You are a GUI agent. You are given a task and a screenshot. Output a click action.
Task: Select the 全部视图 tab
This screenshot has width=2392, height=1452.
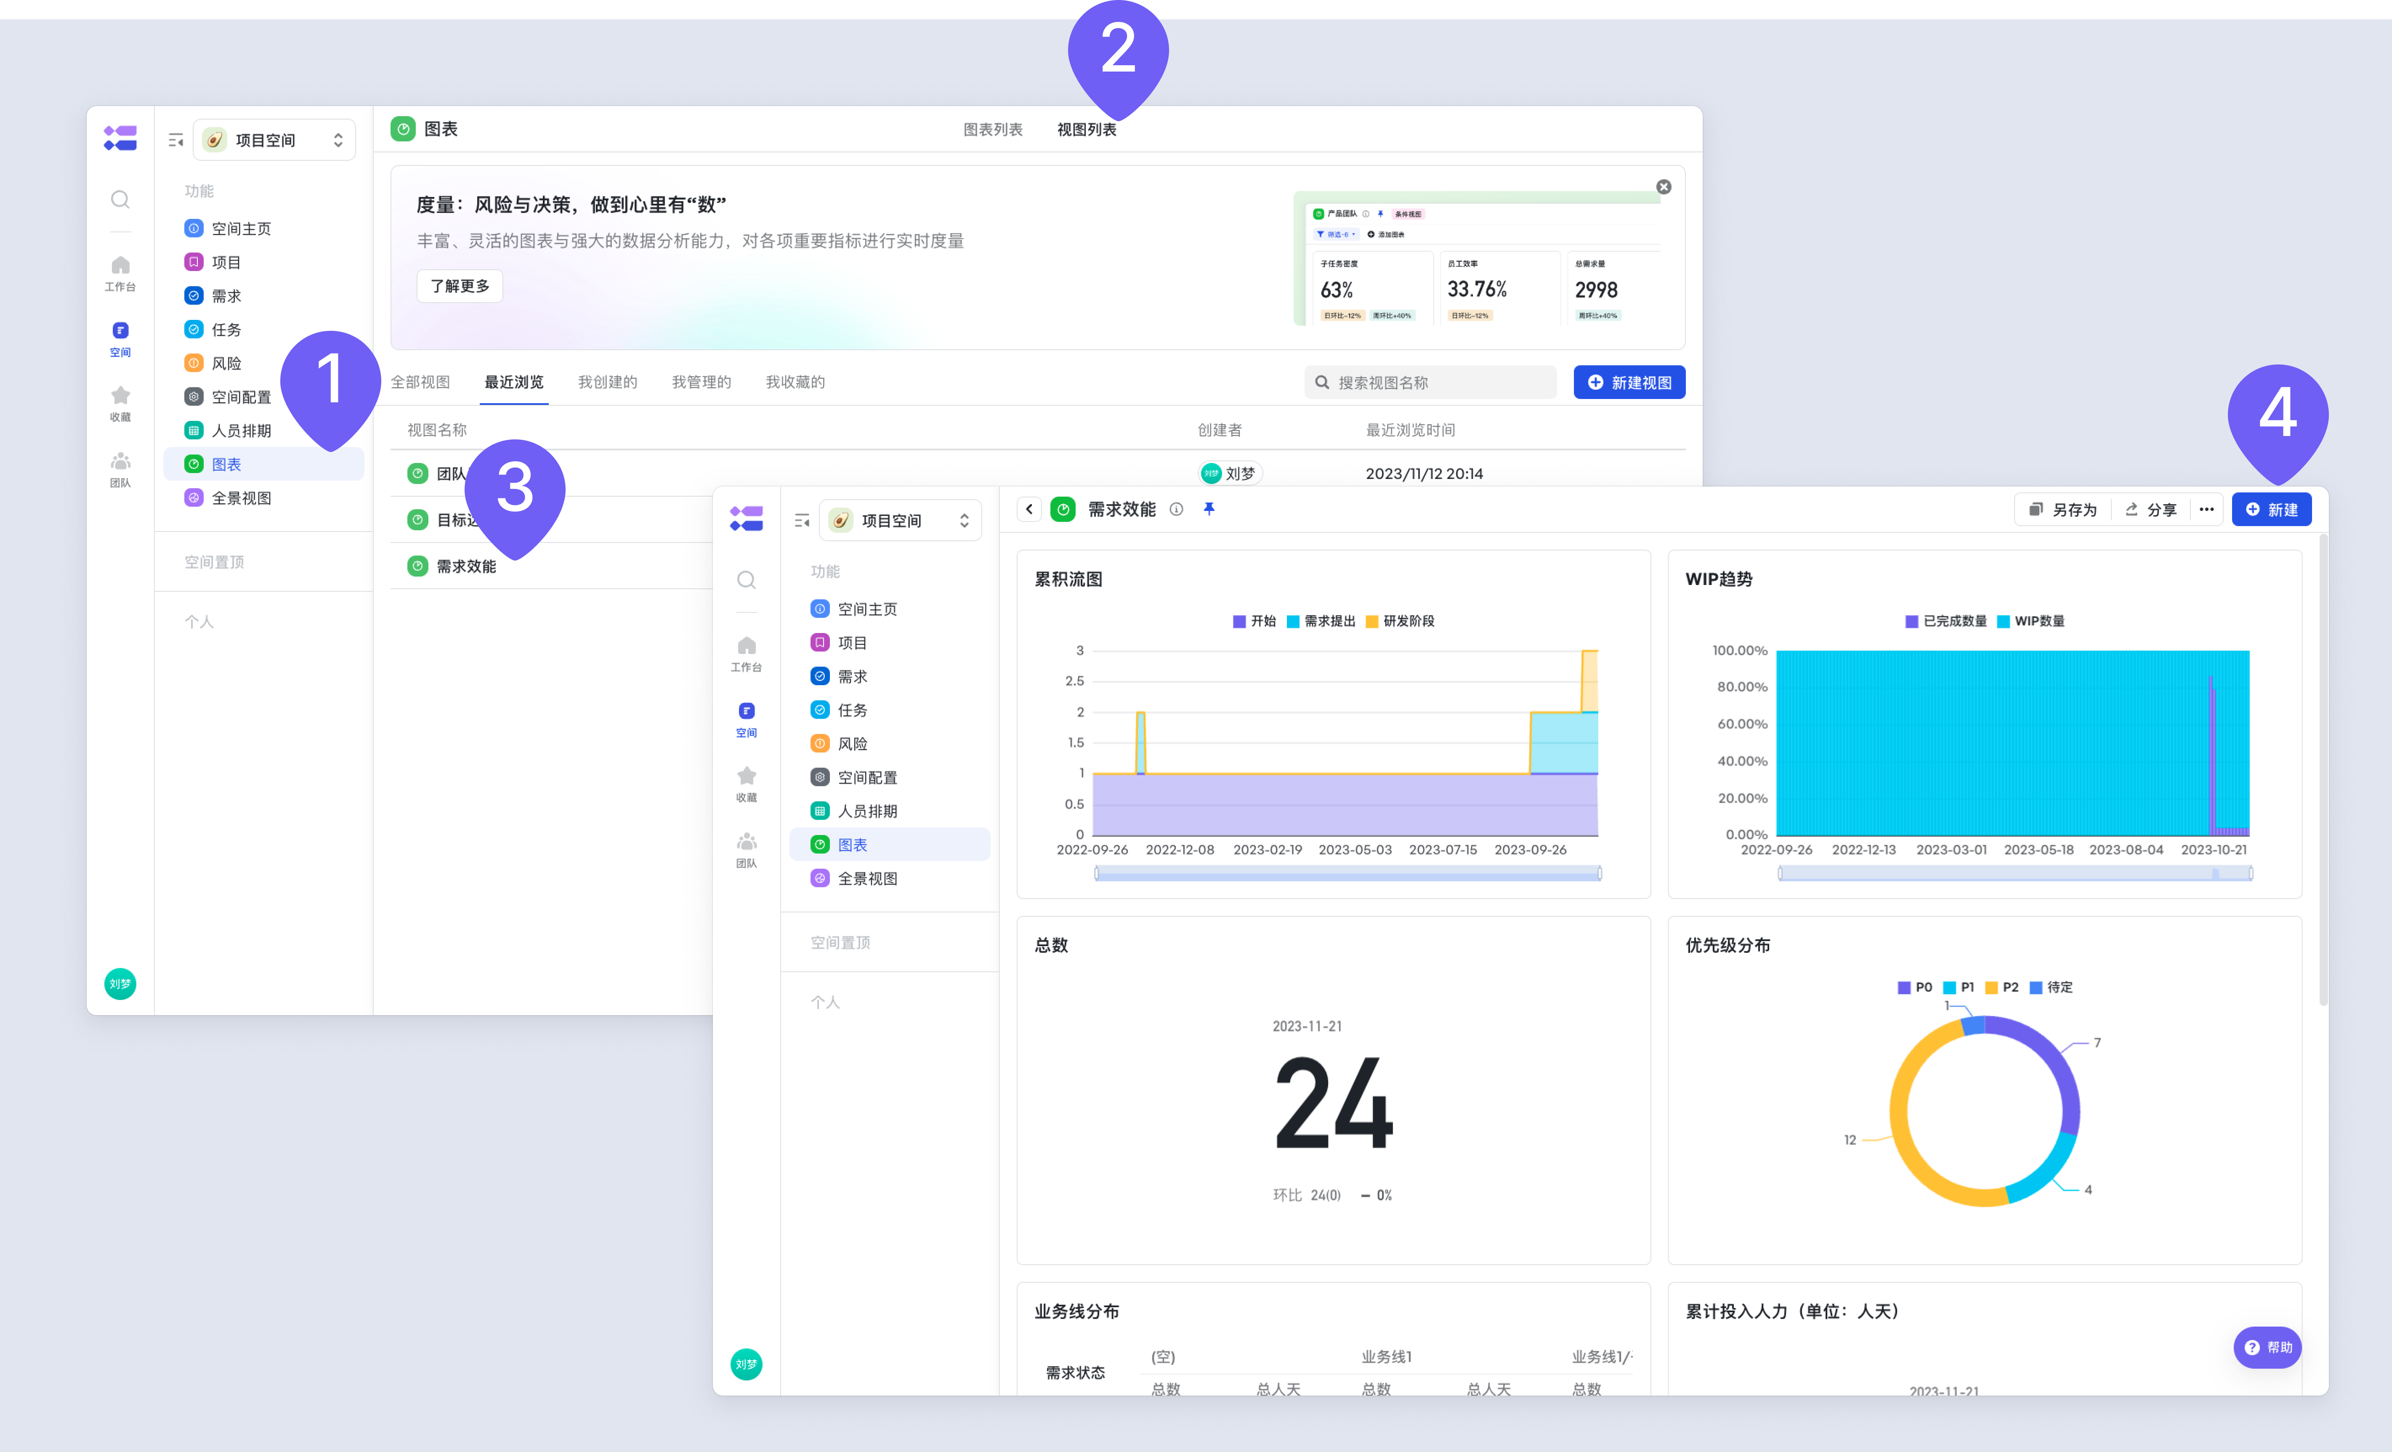(420, 383)
